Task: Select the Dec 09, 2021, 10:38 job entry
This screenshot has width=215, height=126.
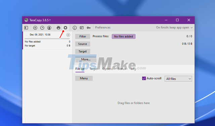Action: [x=47, y=41]
